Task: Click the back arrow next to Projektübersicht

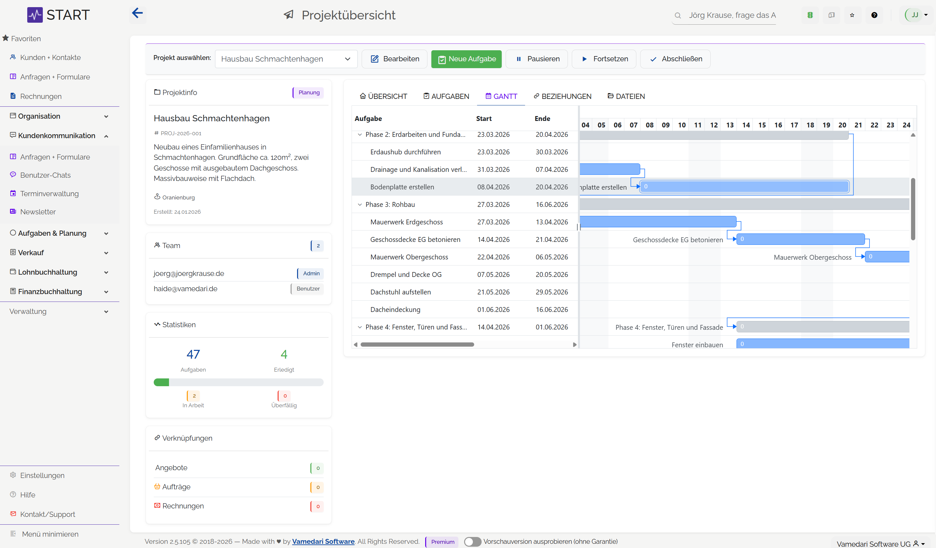Action: (x=138, y=13)
